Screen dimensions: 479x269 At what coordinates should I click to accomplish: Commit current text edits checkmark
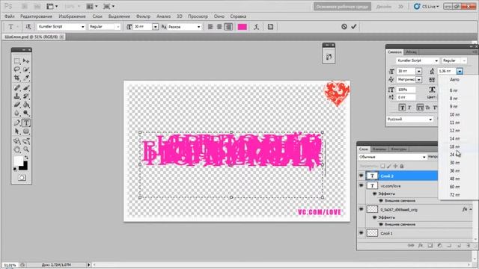(354, 27)
